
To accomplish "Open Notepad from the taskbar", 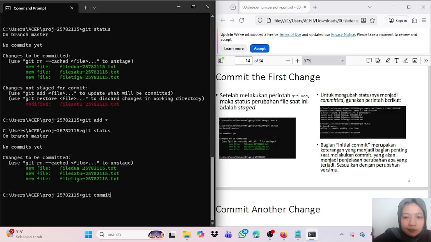I will coord(298,234).
